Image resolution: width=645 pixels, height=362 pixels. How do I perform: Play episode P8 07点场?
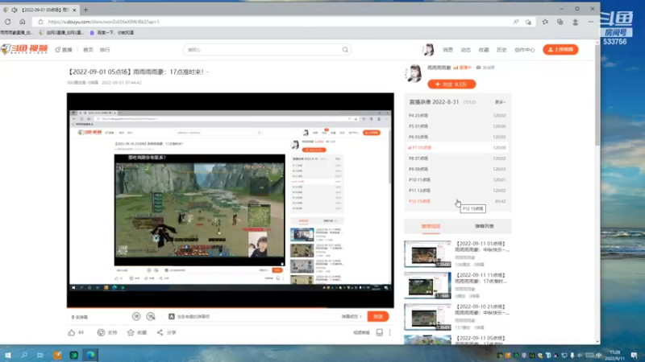pos(457,158)
